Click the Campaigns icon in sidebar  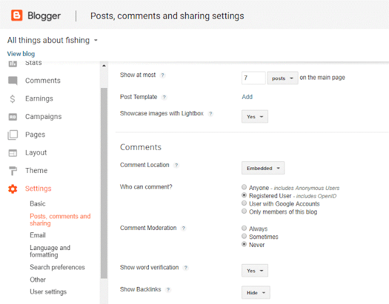(13, 117)
